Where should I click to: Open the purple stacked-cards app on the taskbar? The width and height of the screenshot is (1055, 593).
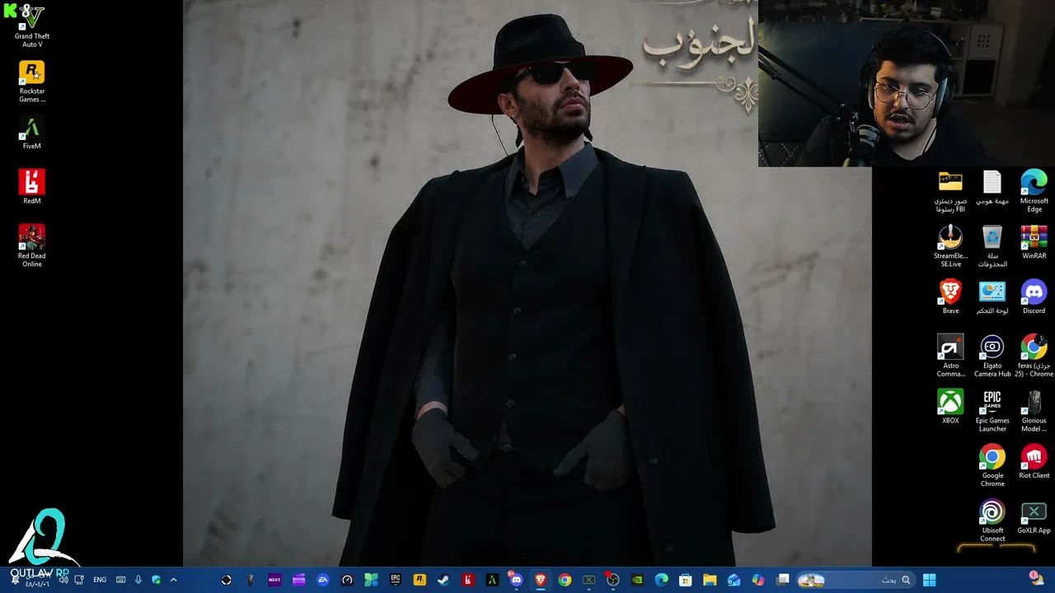pyautogui.click(x=298, y=580)
